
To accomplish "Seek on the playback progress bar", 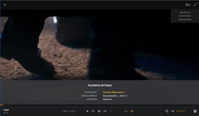I will pos(99,105).
